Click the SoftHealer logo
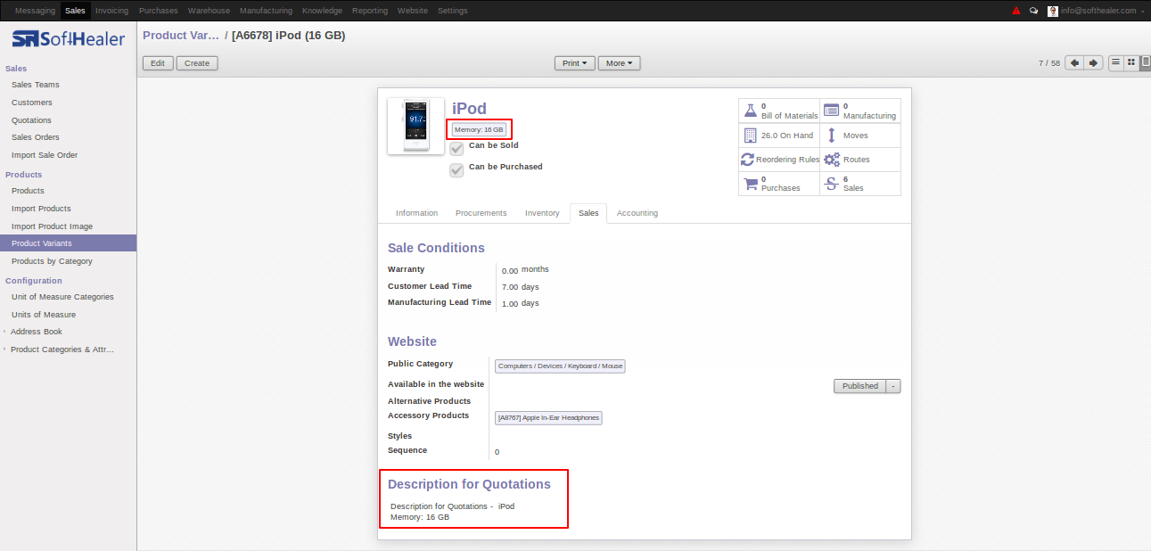The image size is (1151, 551). point(68,39)
